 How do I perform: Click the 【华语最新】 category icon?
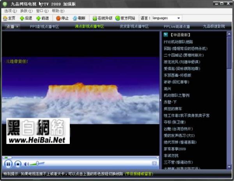point(165,35)
